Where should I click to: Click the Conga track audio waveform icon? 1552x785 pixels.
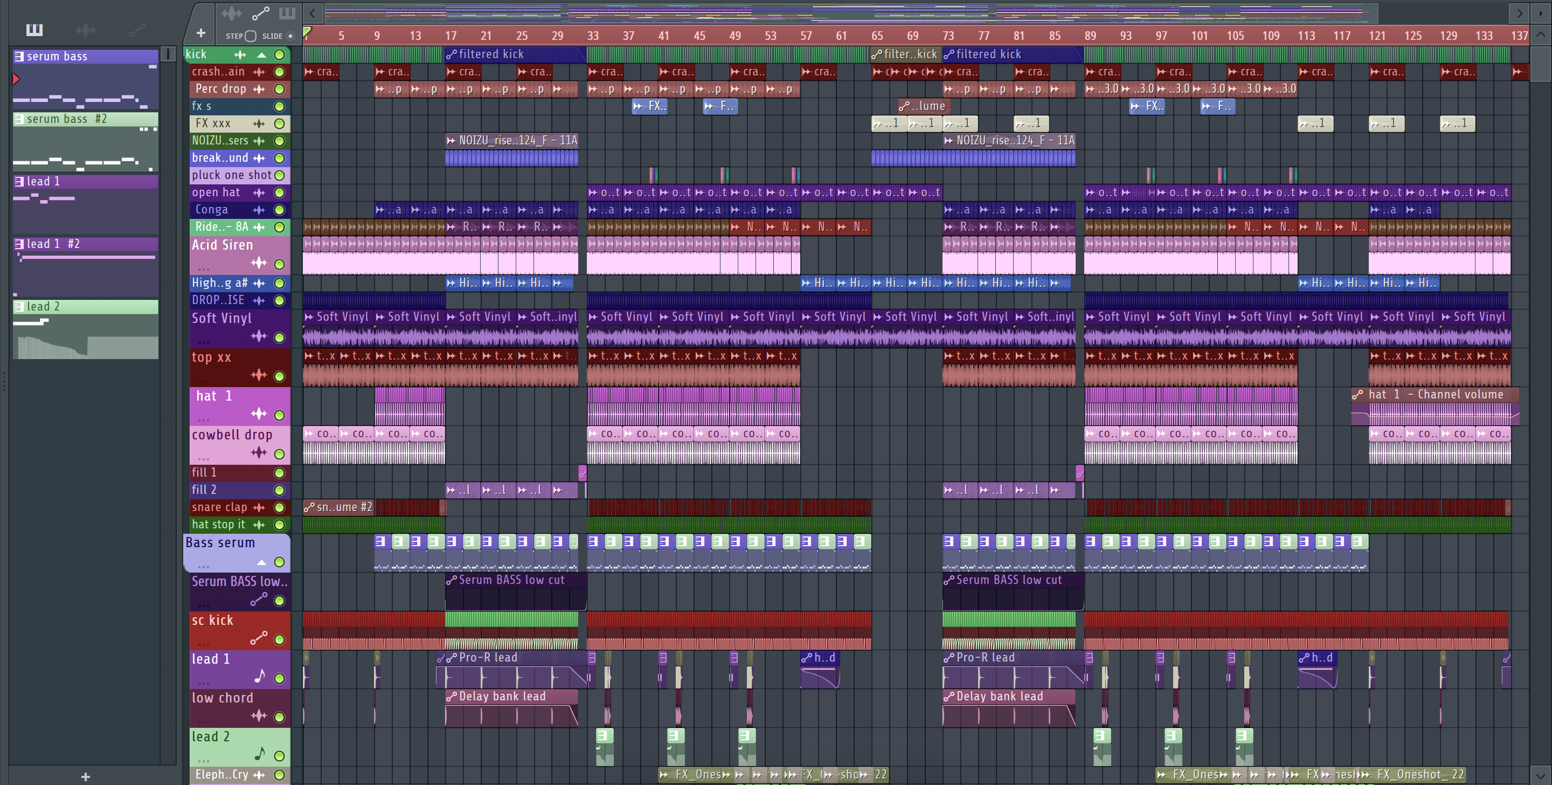click(259, 210)
